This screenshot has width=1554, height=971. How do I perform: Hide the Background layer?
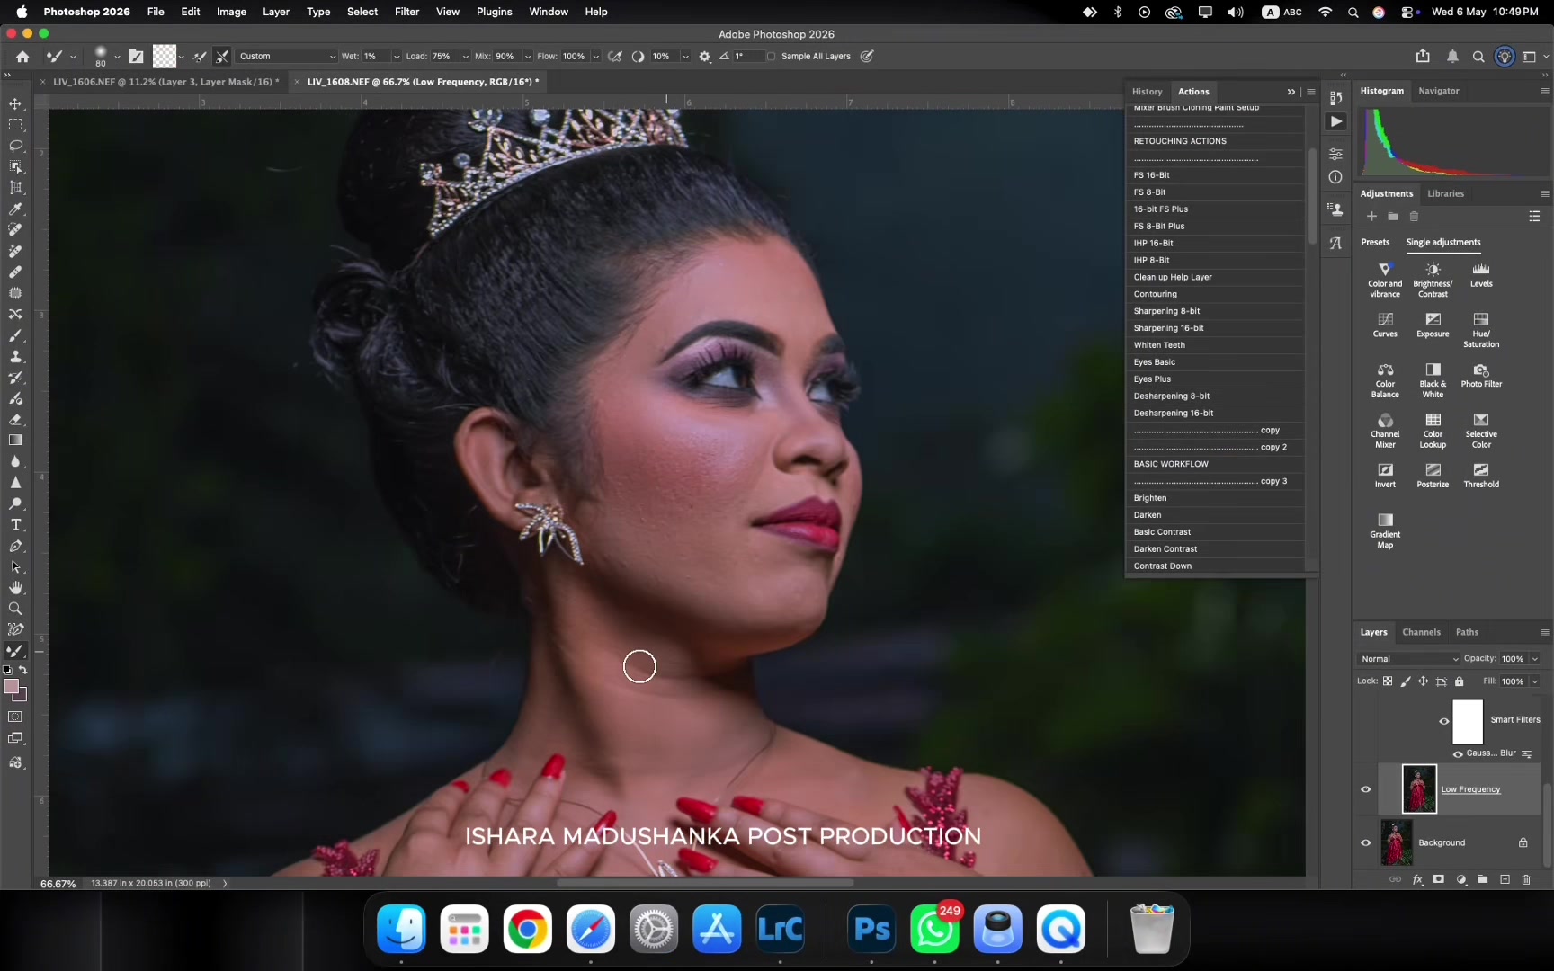(x=1365, y=842)
